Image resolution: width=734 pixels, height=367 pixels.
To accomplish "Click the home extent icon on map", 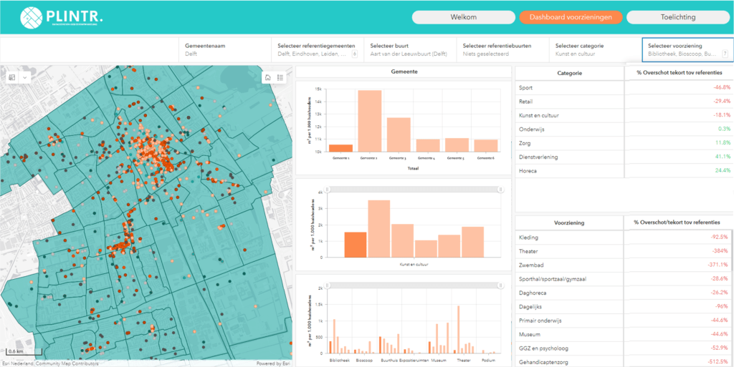I will (267, 77).
